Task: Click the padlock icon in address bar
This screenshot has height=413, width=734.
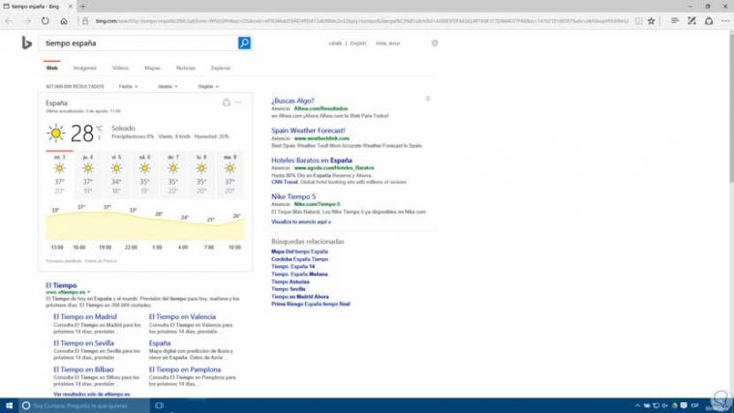Action: point(85,21)
